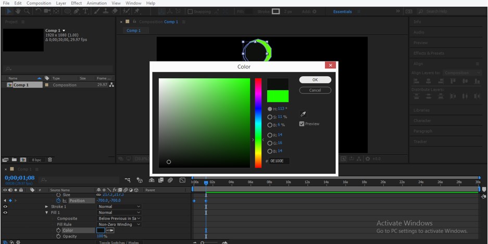The width and height of the screenshot is (488, 244).
Task: Click the Essentials workspace link
Action: tap(342, 11)
